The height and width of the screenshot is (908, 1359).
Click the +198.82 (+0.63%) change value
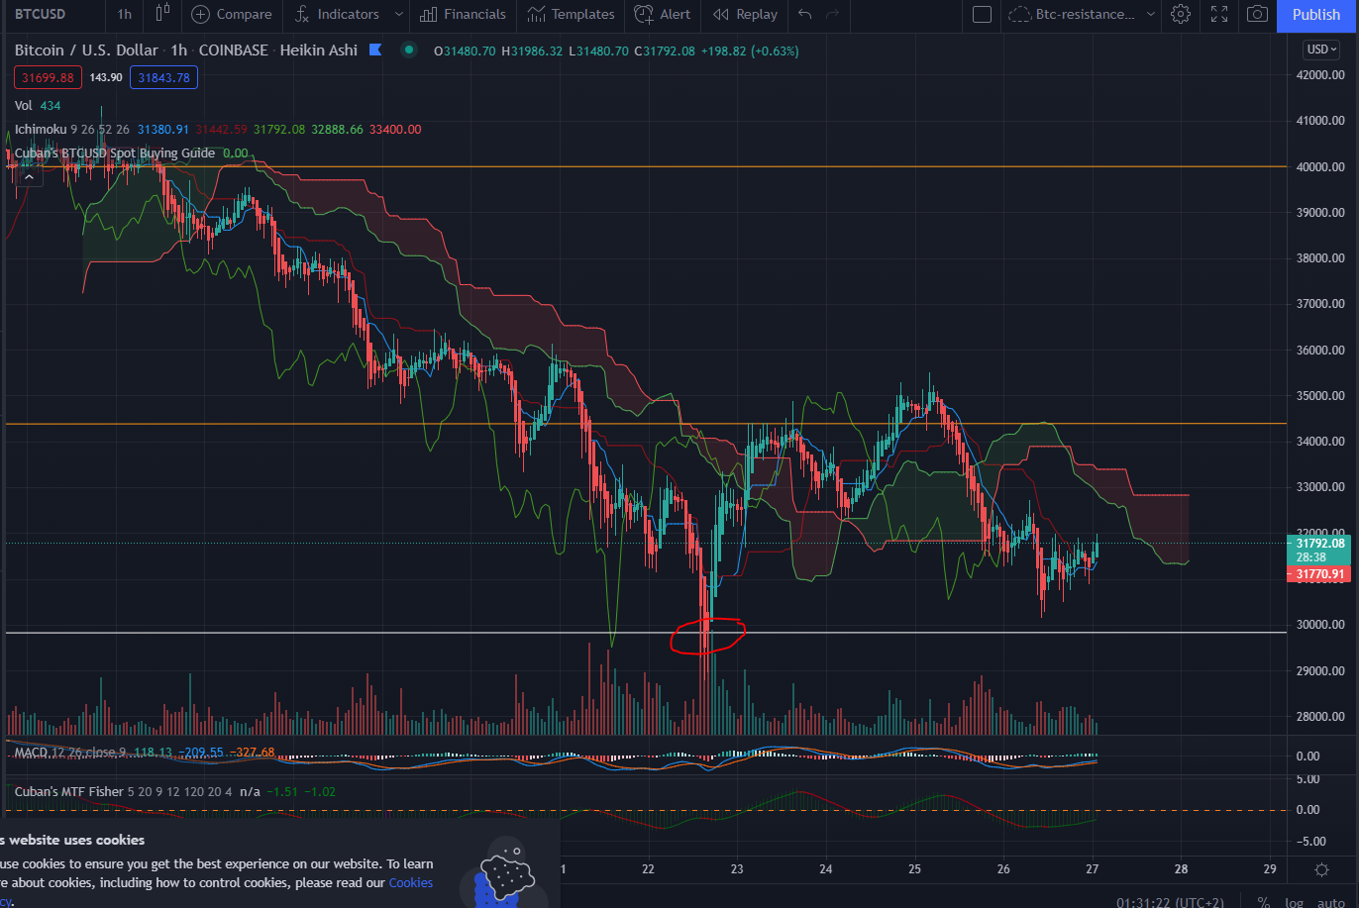tap(749, 50)
